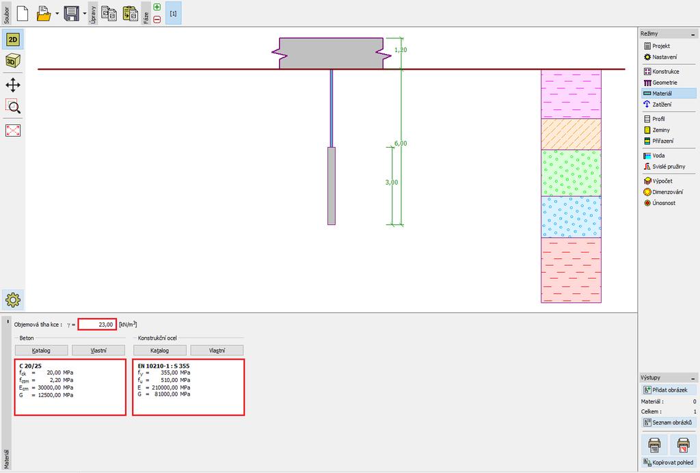Viewport: 700px width, 473px height.
Task: Open Svislé pružiny mode
Action: pyautogui.click(x=669, y=167)
